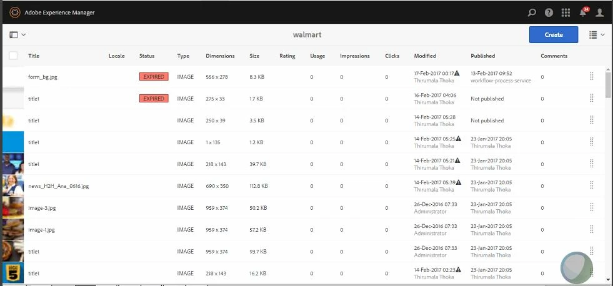
Task: Select the thumbnail of image-3.jpg
Action: tap(13, 207)
